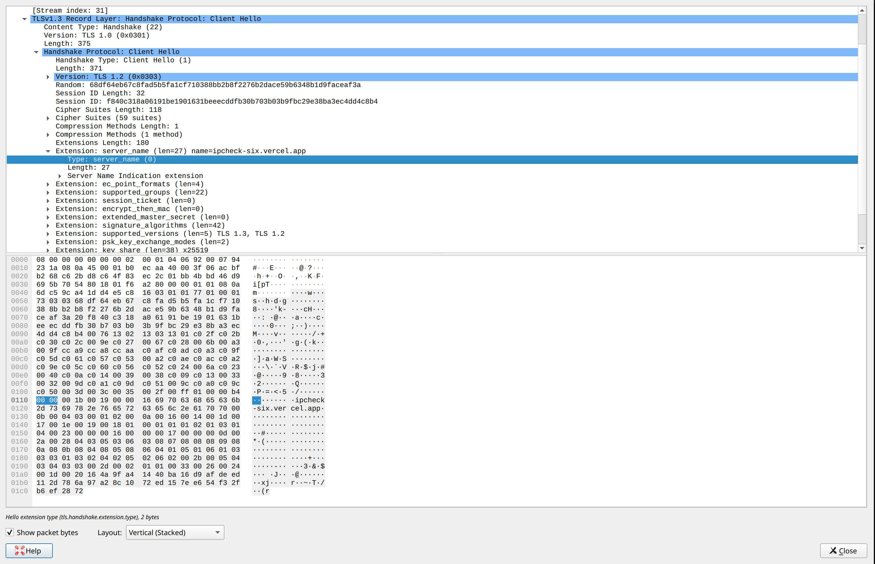Expand the signature_algorithms extension
The height and width of the screenshot is (564, 875).
click(x=48, y=225)
